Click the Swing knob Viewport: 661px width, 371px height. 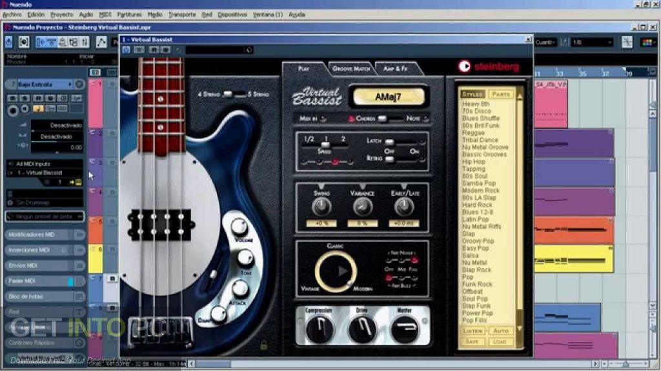pos(321,207)
